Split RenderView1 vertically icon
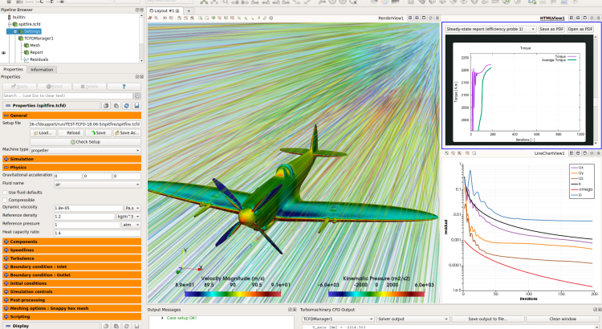 [x=417, y=18]
